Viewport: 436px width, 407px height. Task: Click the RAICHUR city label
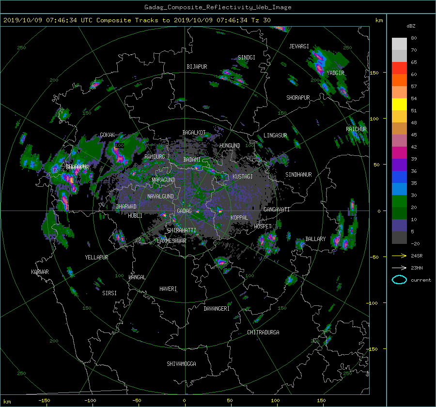click(356, 129)
